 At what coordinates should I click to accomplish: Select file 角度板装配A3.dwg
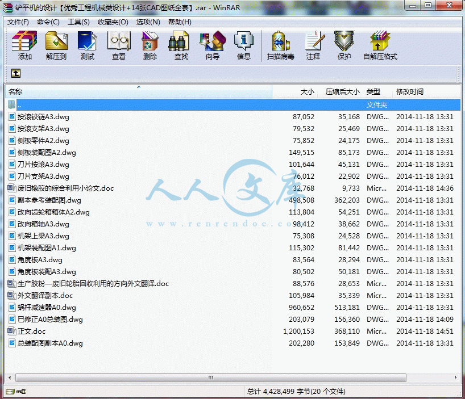(47, 272)
